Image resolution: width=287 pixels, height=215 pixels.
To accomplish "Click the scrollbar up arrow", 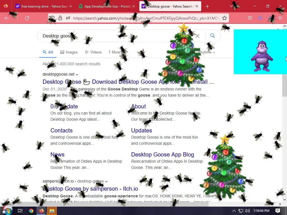I will [x=284, y=26].
